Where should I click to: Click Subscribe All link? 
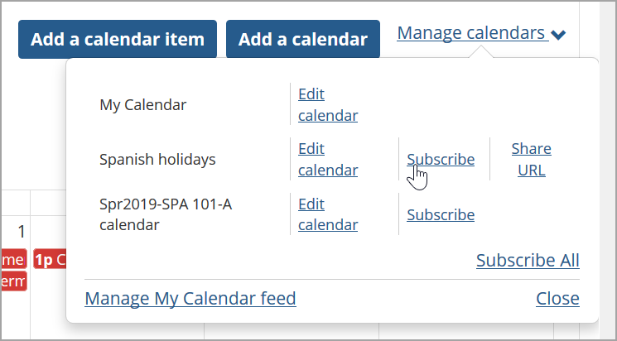pos(528,261)
